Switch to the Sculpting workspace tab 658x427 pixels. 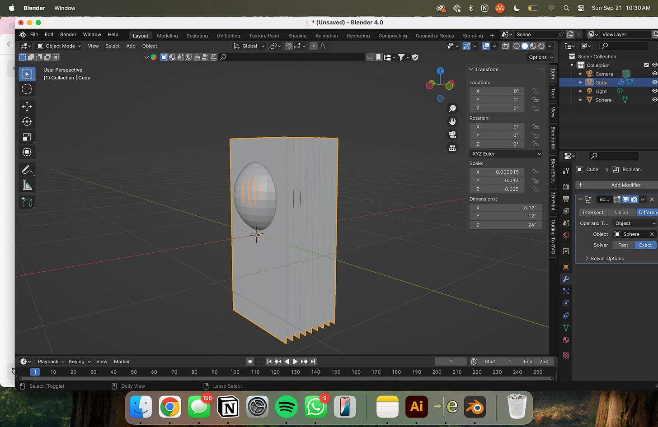[x=197, y=36]
